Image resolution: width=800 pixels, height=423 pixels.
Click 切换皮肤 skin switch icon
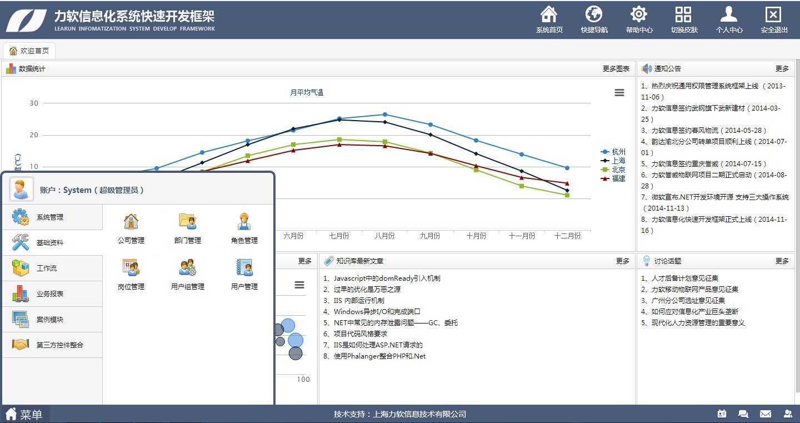click(x=683, y=14)
